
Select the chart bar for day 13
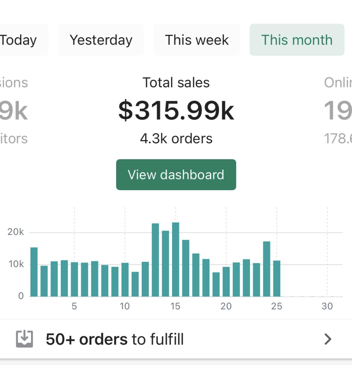tap(155, 260)
